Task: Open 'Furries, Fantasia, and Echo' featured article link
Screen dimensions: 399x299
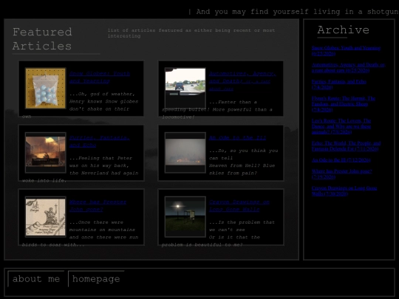Action: coord(100,141)
